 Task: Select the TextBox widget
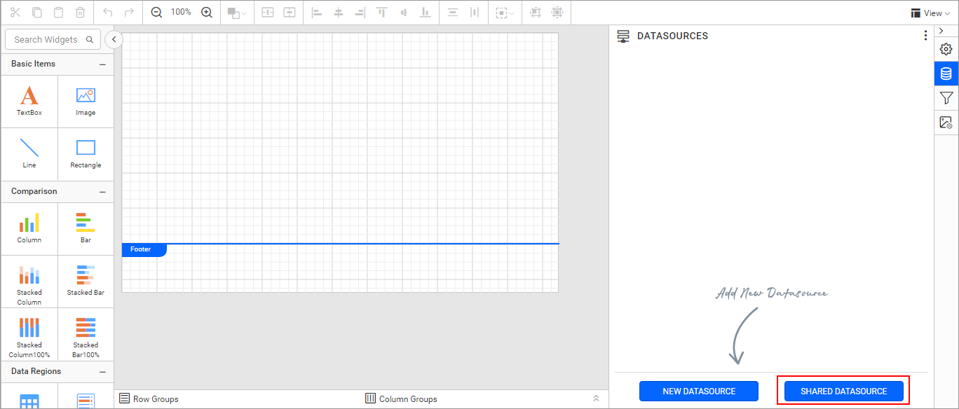click(29, 101)
